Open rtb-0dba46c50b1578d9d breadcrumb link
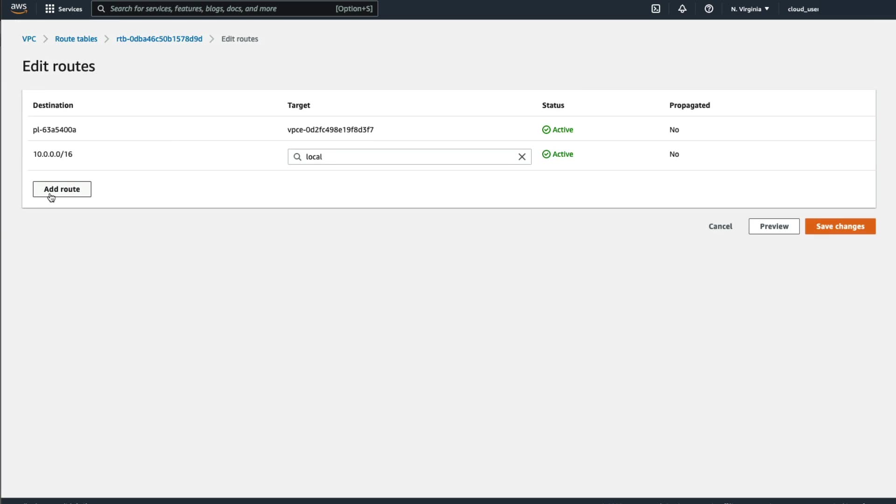 159,39
